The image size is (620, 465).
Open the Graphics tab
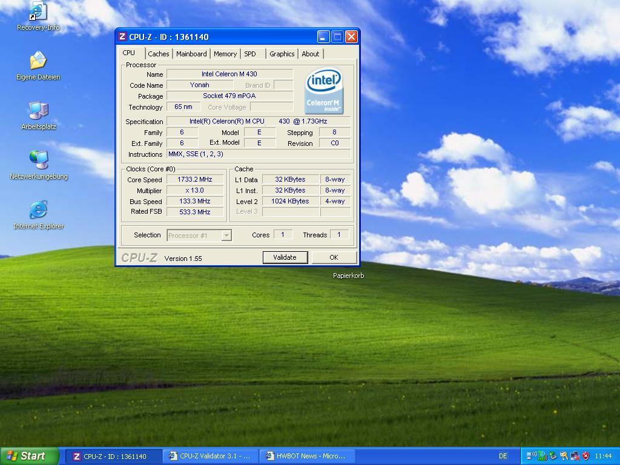[x=282, y=54]
